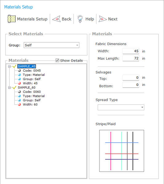Click the Materials Setup fabric roll icon
The width and height of the screenshot is (164, 184).
click(11, 19)
